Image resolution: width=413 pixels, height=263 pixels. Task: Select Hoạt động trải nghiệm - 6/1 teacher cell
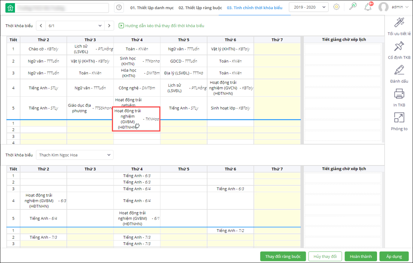137,218
